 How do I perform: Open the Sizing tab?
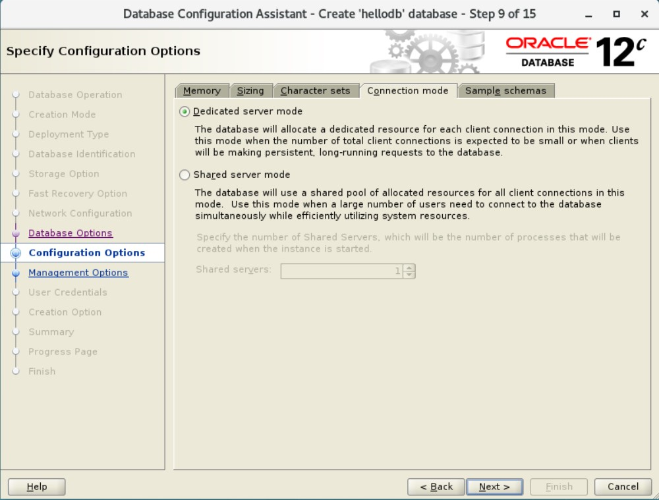click(x=250, y=91)
